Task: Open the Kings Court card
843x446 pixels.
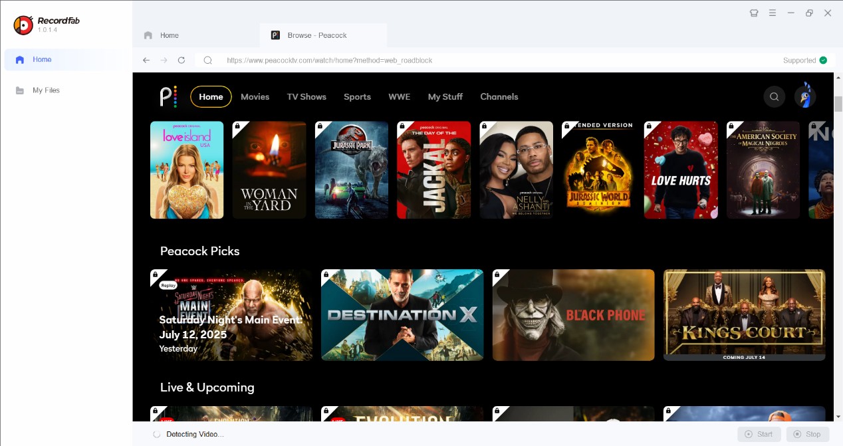Action: pos(745,315)
